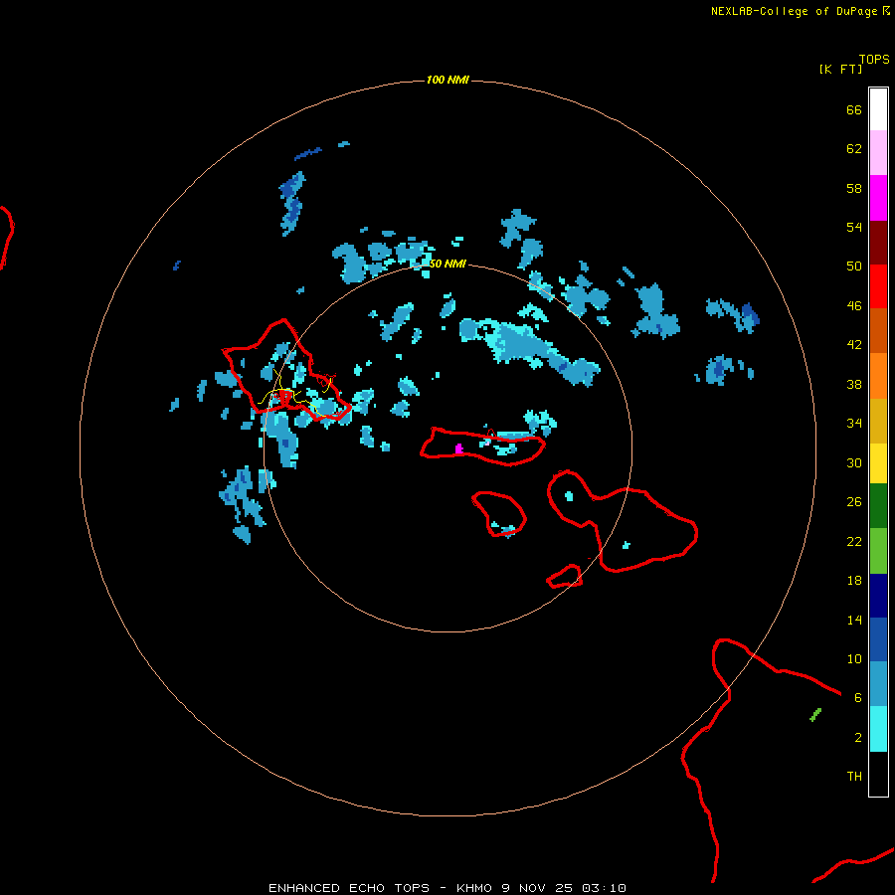This screenshot has width=895, height=895.
Task: Click the legend value 14
Action: [x=854, y=620]
